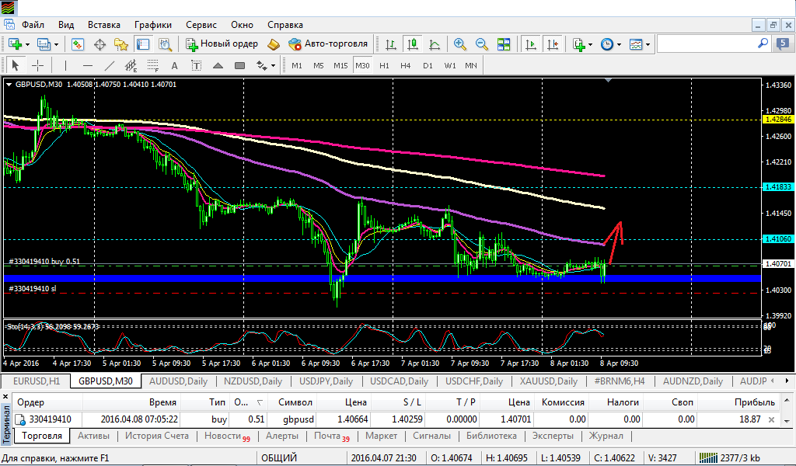Select the crosshair cursor tool

point(37,65)
